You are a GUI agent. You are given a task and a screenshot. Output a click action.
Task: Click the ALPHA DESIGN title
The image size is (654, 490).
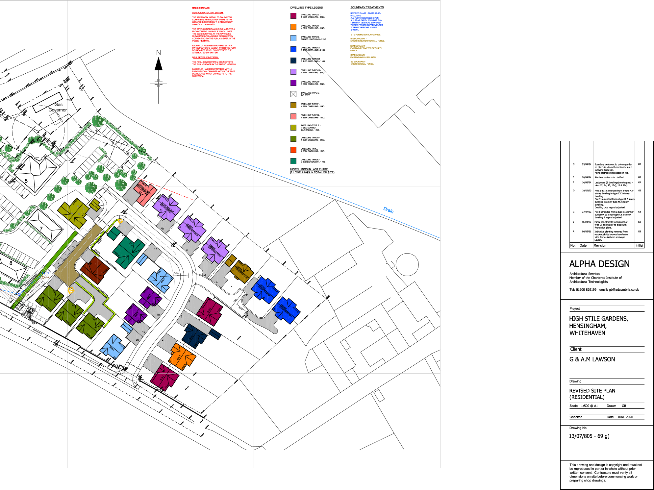click(599, 264)
